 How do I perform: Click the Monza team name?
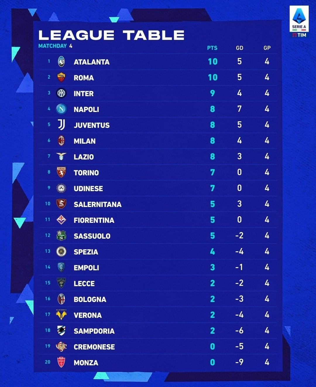point(86,363)
